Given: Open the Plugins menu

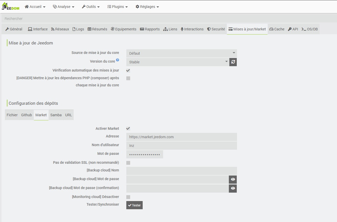Looking at the screenshot, I should pos(118,7).
